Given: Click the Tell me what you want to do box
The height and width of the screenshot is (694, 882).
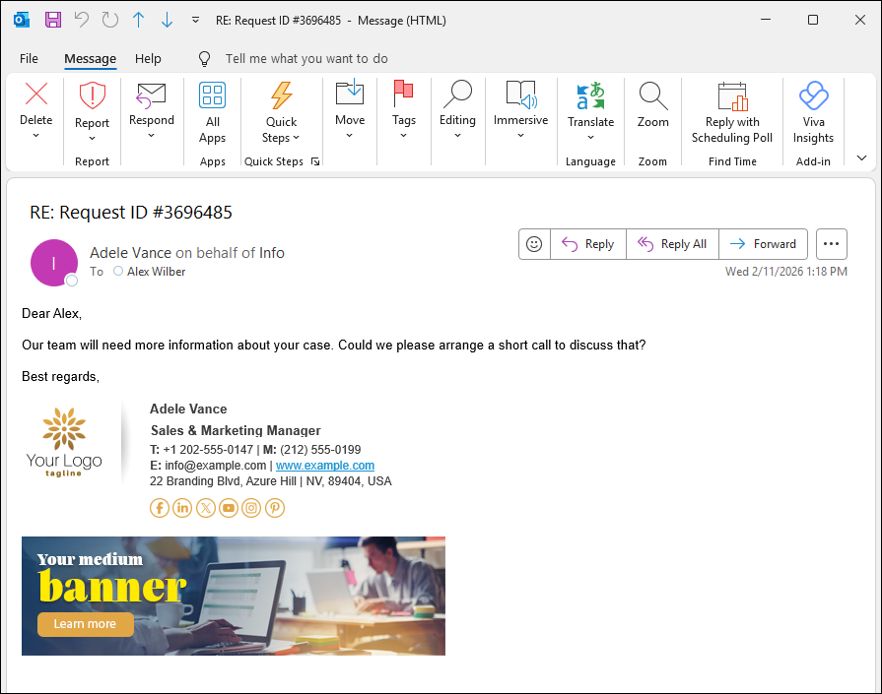Looking at the screenshot, I should tap(306, 58).
